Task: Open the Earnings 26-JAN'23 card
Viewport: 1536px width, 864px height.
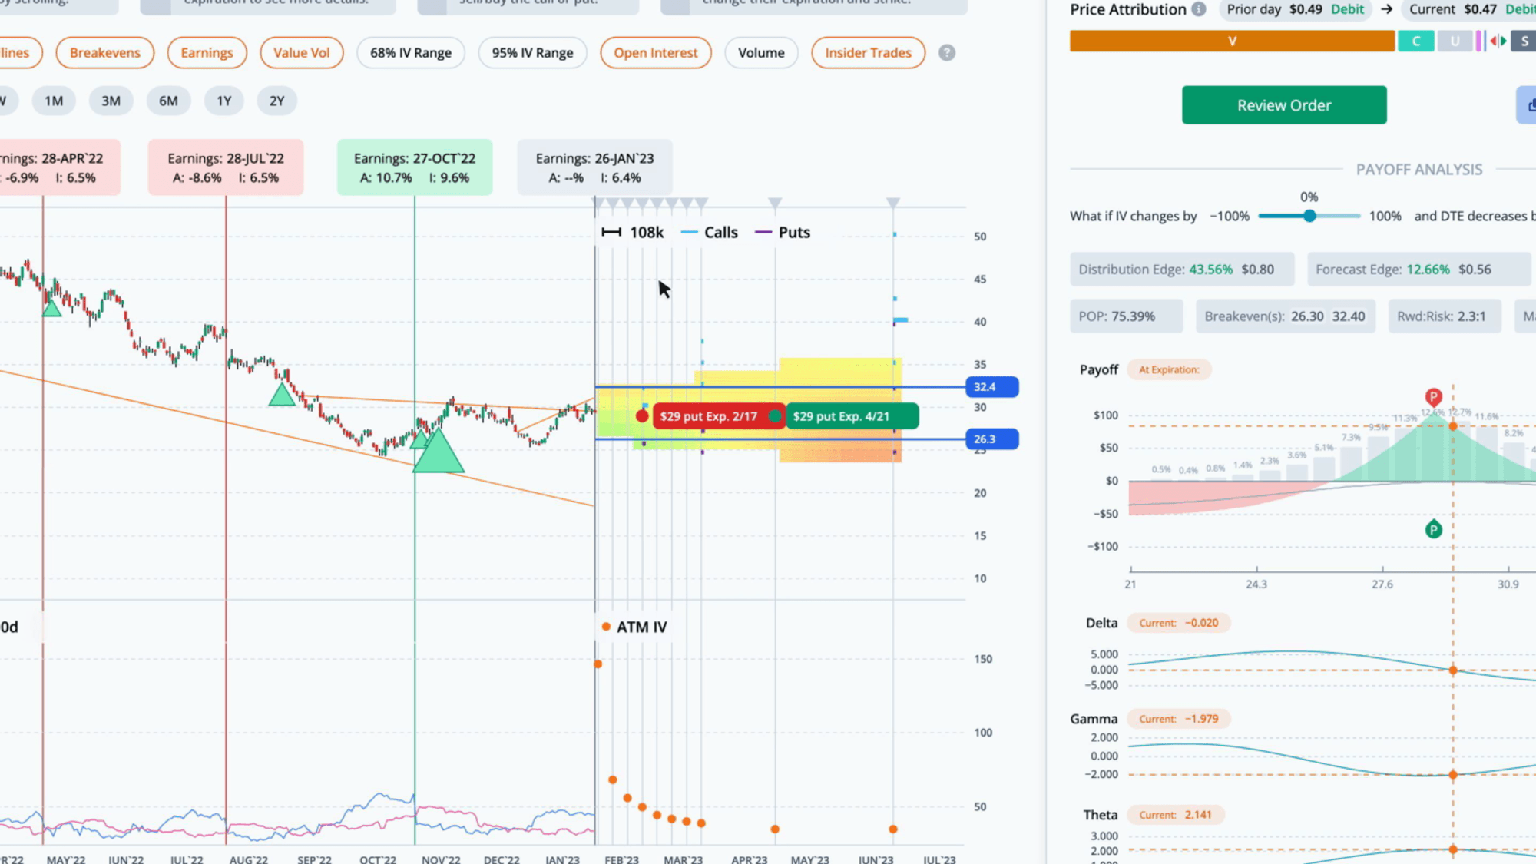Action: 594,167
